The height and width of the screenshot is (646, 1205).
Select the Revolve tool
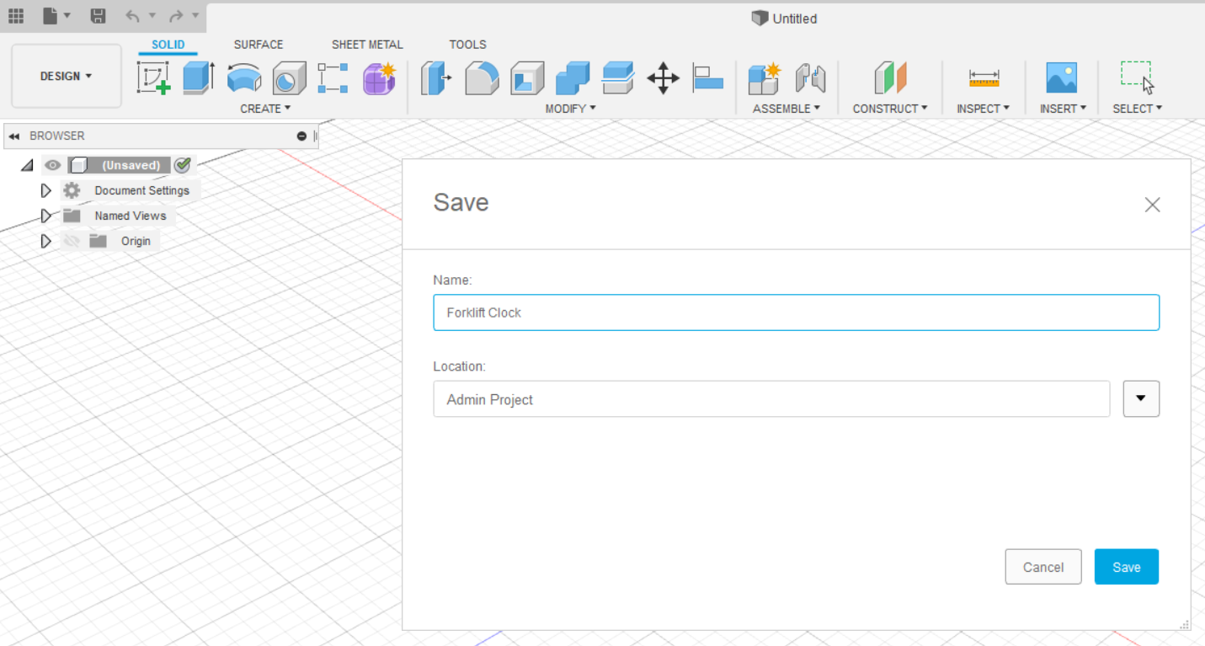244,77
